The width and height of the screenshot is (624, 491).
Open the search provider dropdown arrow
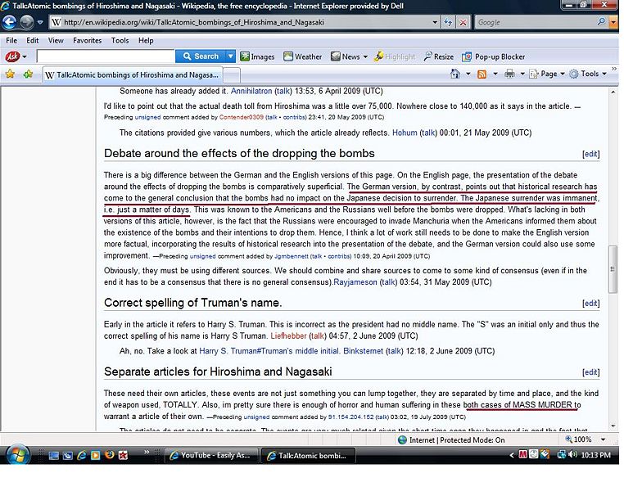coord(613,22)
